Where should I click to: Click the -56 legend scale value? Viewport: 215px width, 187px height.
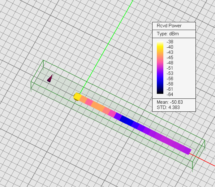(170, 79)
